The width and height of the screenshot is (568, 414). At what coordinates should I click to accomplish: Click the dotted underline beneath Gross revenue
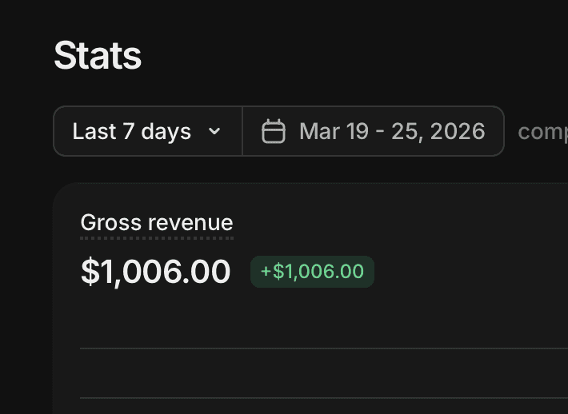(157, 237)
